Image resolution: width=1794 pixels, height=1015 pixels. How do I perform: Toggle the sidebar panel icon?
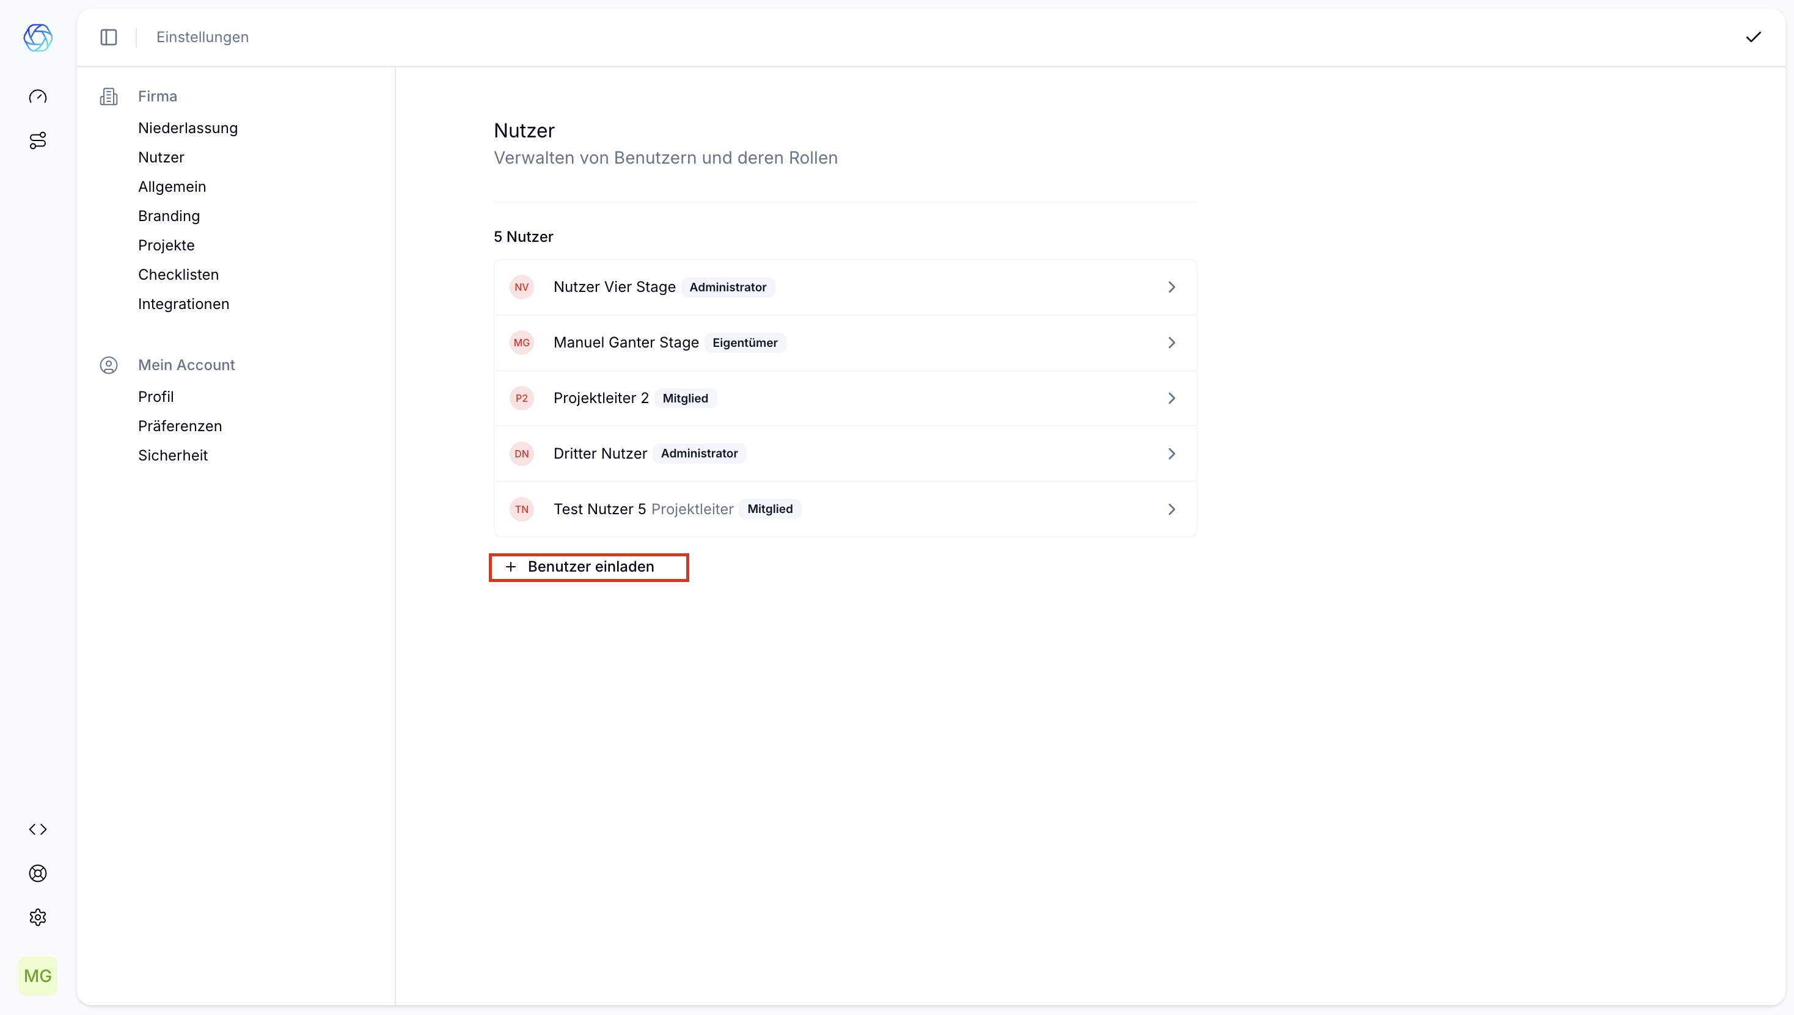coord(109,37)
